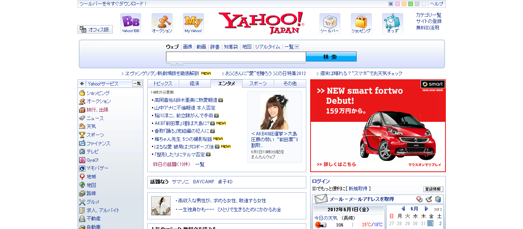This screenshot has height=229, width=523.
Task: Open スポーツ trophy item in sidebar
Action: pyautogui.click(x=95, y=135)
